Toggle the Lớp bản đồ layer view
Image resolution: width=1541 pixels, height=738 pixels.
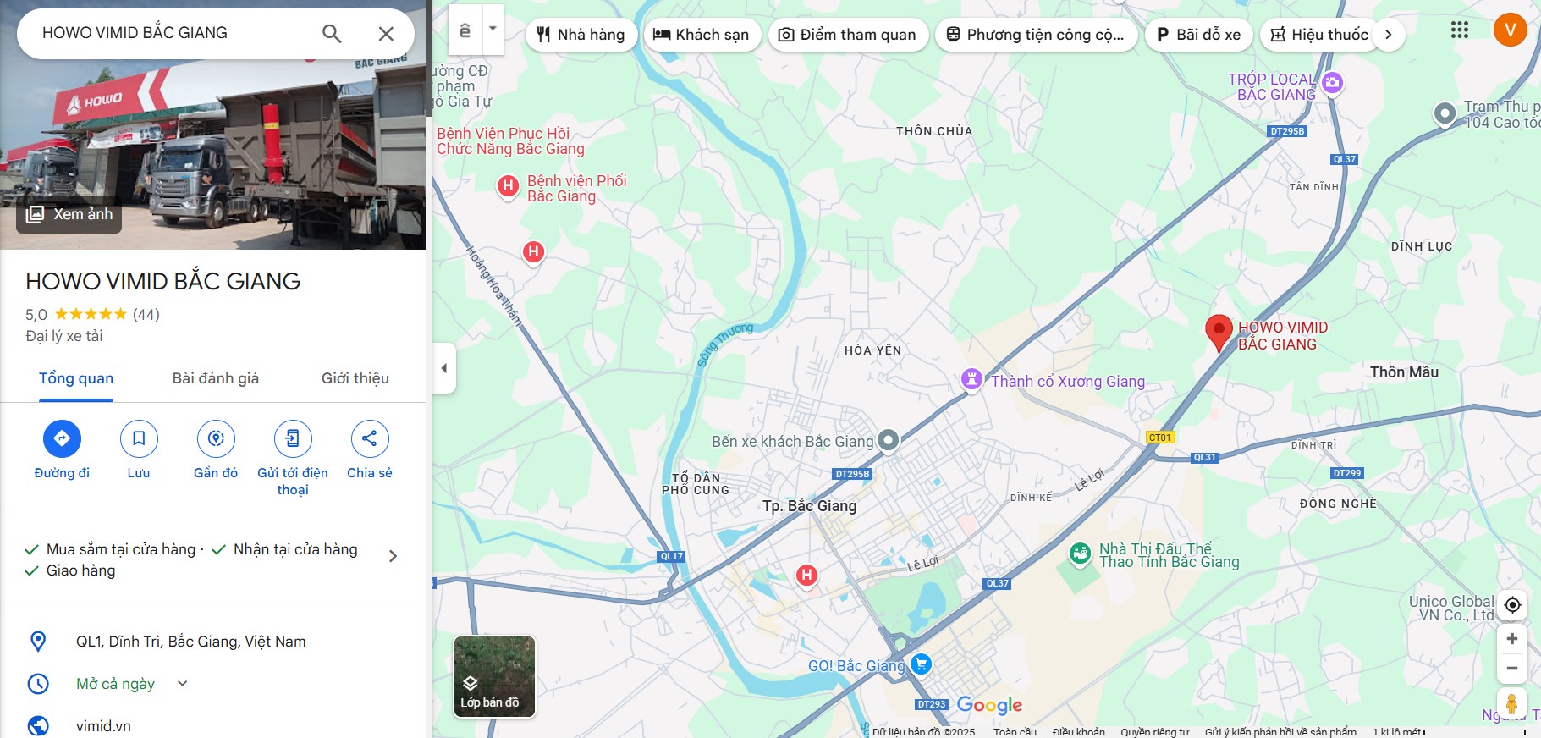(494, 677)
